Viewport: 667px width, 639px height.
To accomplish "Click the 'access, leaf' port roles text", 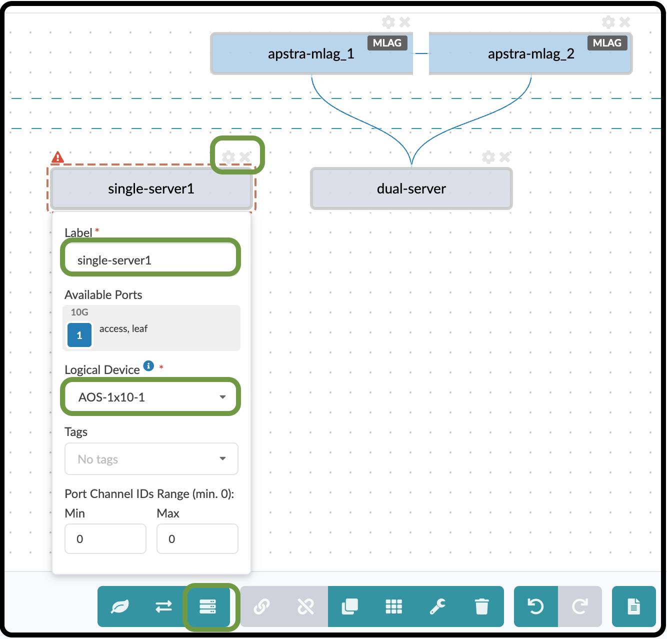I will 123,328.
